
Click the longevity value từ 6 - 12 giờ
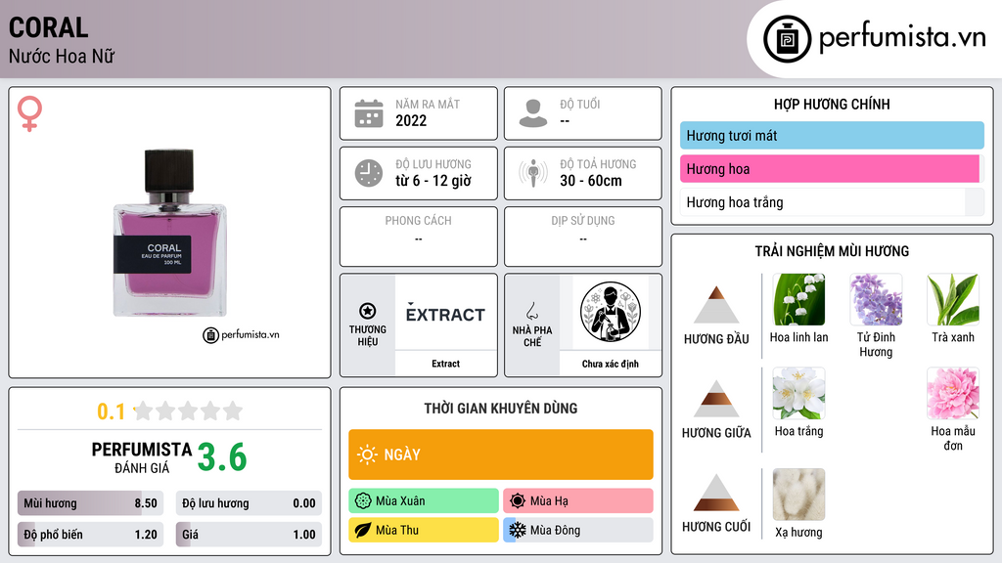coord(433,181)
